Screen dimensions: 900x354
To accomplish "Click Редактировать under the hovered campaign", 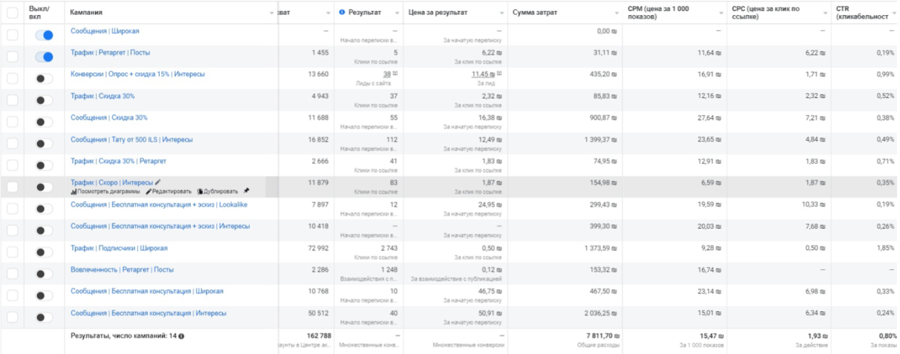I will [168, 191].
